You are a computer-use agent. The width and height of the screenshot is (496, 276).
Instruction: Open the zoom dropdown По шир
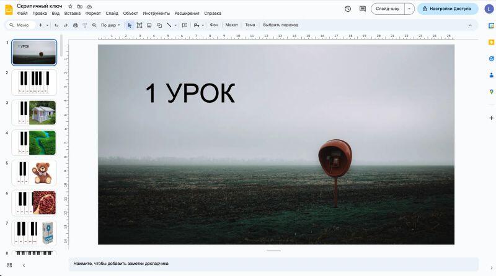pyautogui.click(x=110, y=25)
